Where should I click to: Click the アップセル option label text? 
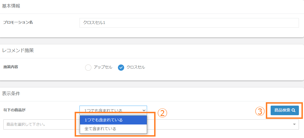(x=103, y=67)
